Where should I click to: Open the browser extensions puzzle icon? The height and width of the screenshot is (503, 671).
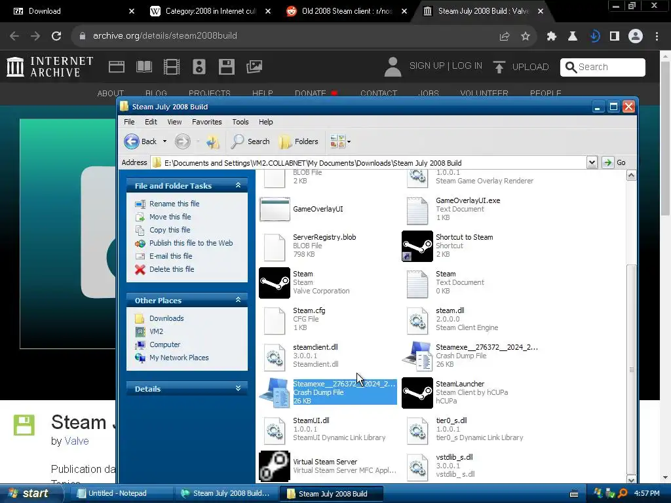tap(551, 36)
